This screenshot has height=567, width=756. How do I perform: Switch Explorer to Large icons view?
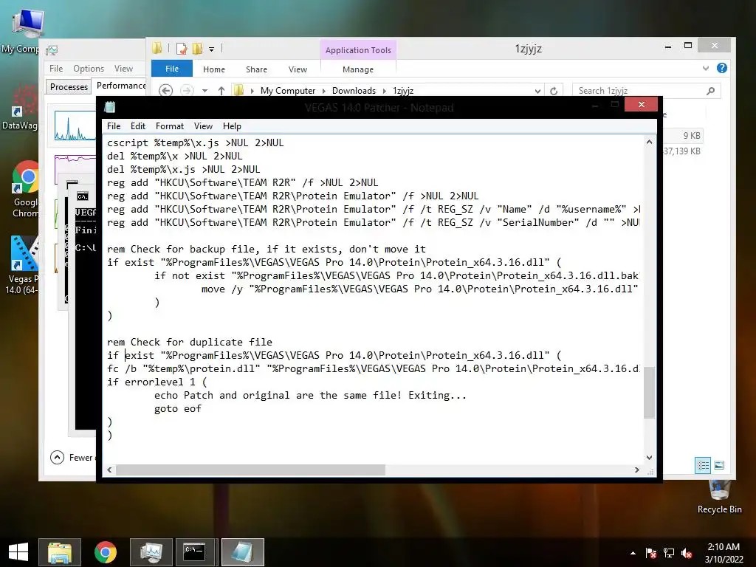719,465
